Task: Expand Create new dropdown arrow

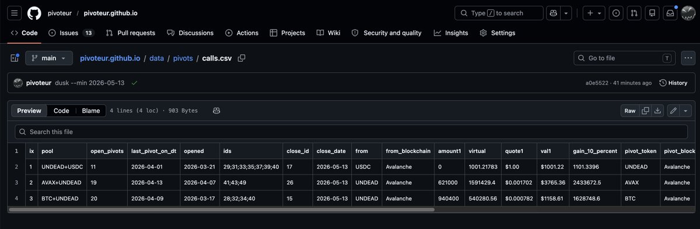Action: 600,13
